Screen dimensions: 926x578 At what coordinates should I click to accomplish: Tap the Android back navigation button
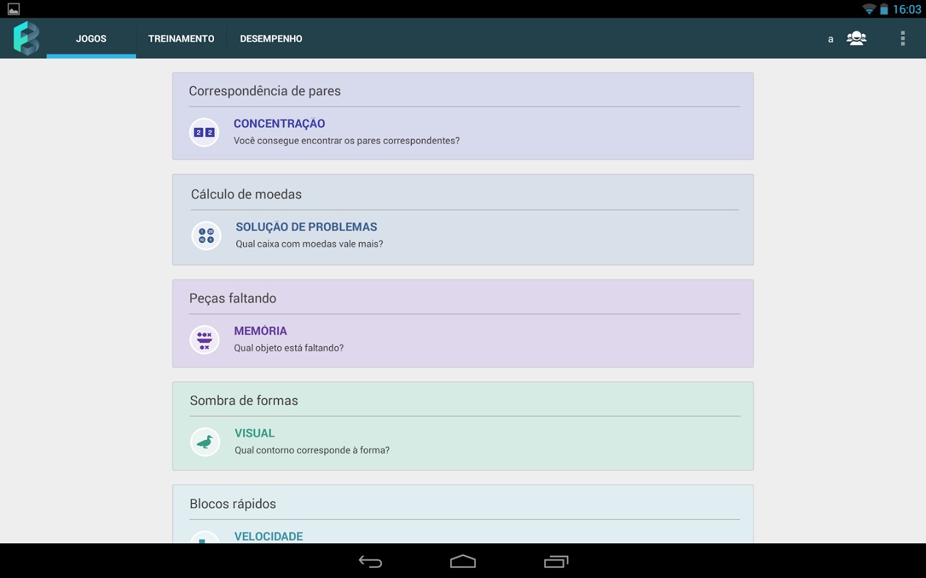pos(370,561)
